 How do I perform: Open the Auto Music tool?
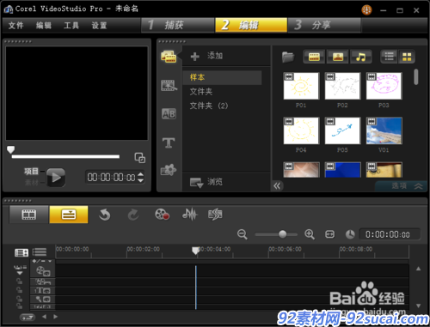pyautogui.click(x=215, y=215)
